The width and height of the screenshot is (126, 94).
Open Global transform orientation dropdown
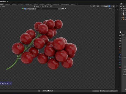pos(38,6)
